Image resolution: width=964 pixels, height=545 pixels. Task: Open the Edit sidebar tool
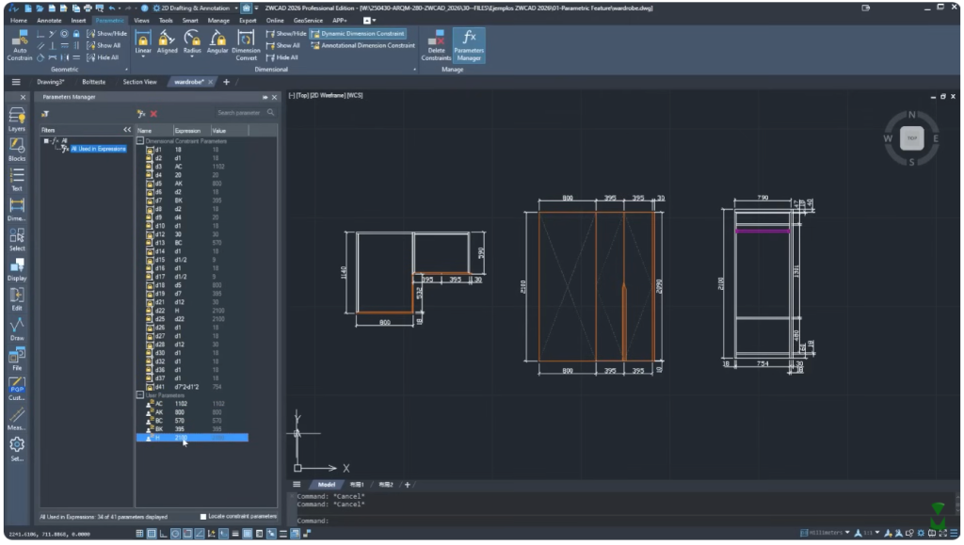[17, 298]
